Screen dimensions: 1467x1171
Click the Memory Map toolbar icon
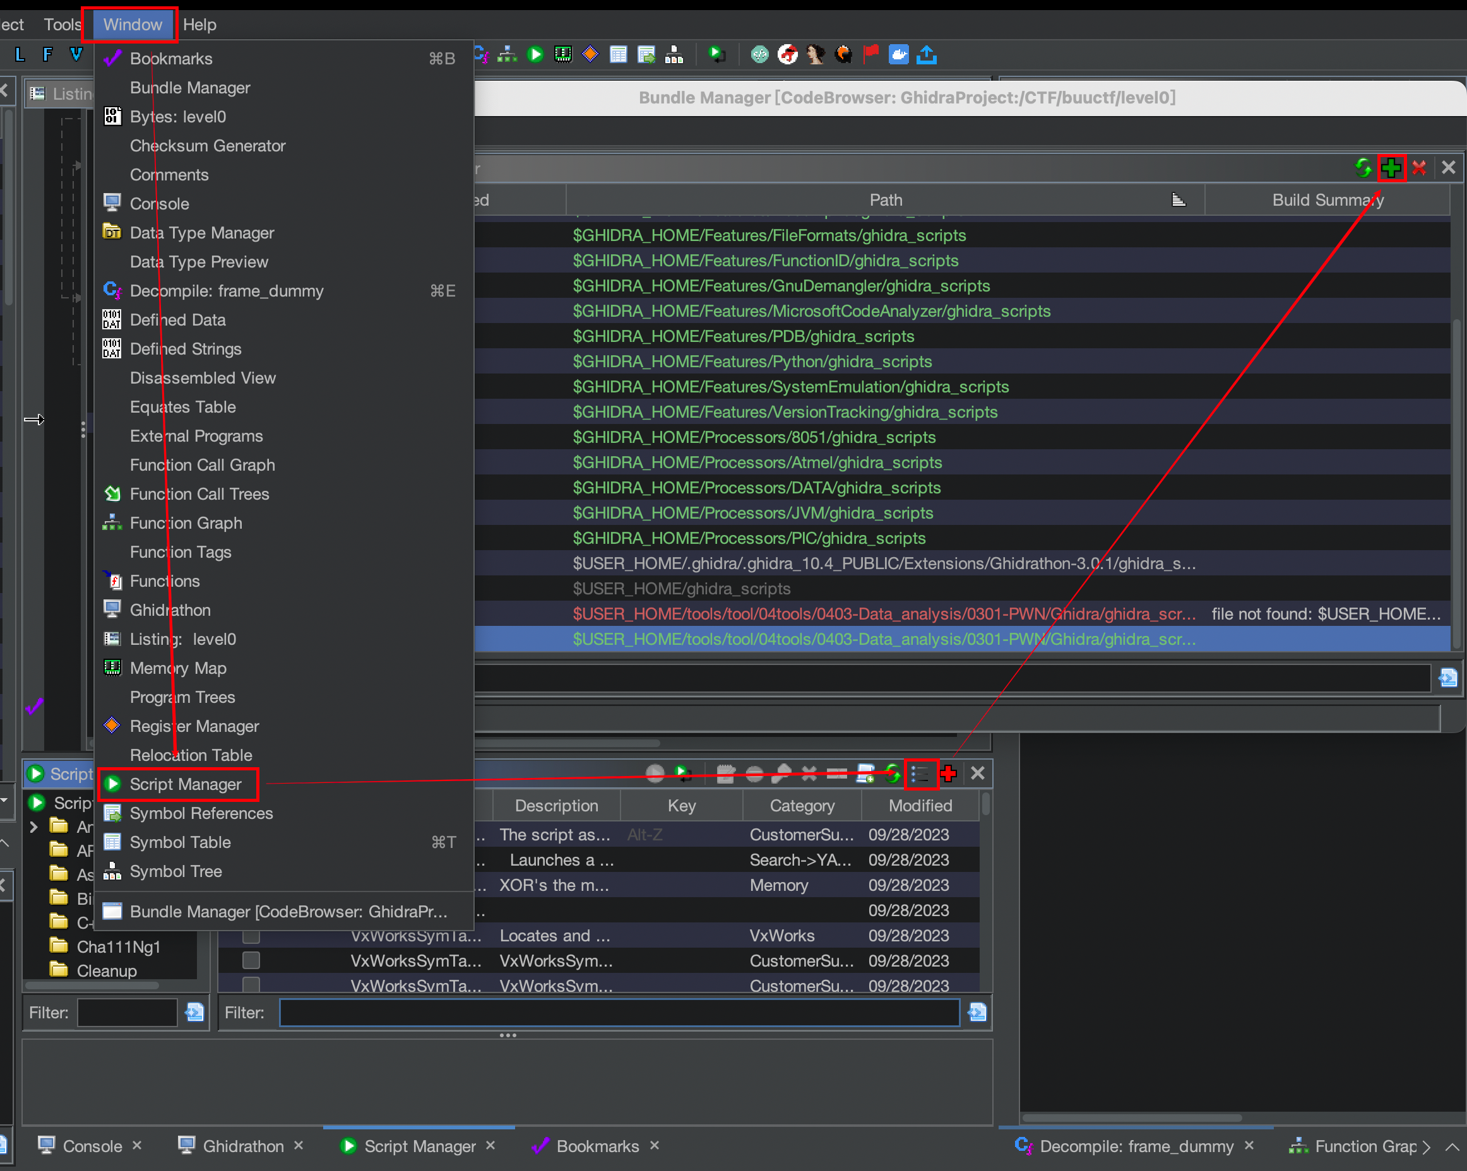tap(562, 54)
